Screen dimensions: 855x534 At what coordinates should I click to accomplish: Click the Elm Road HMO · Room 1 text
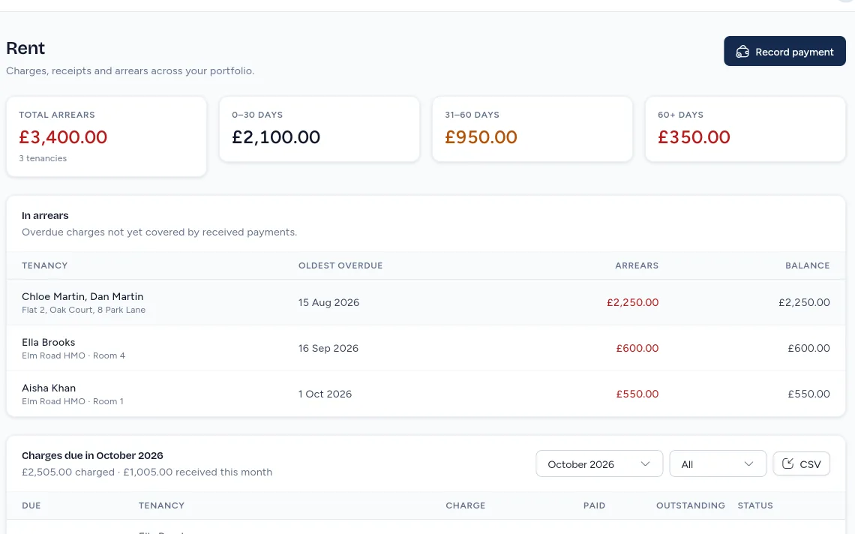(x=73, y=401)
